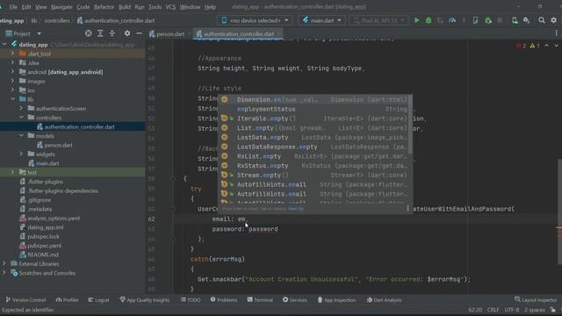Open IDE settings gear at top right
The width and height of the screenshot is (562, 316).
tap(553, 20)
